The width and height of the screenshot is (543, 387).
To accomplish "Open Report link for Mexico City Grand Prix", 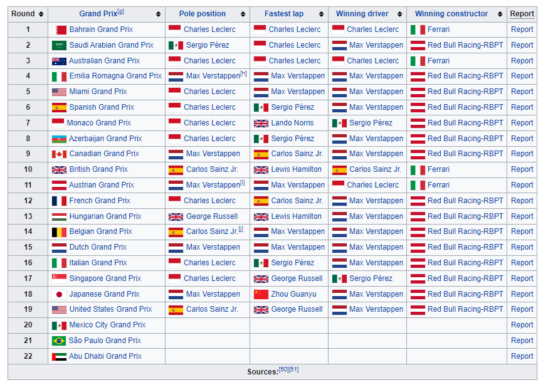I will pyautogui.click(x=522, y=325).
